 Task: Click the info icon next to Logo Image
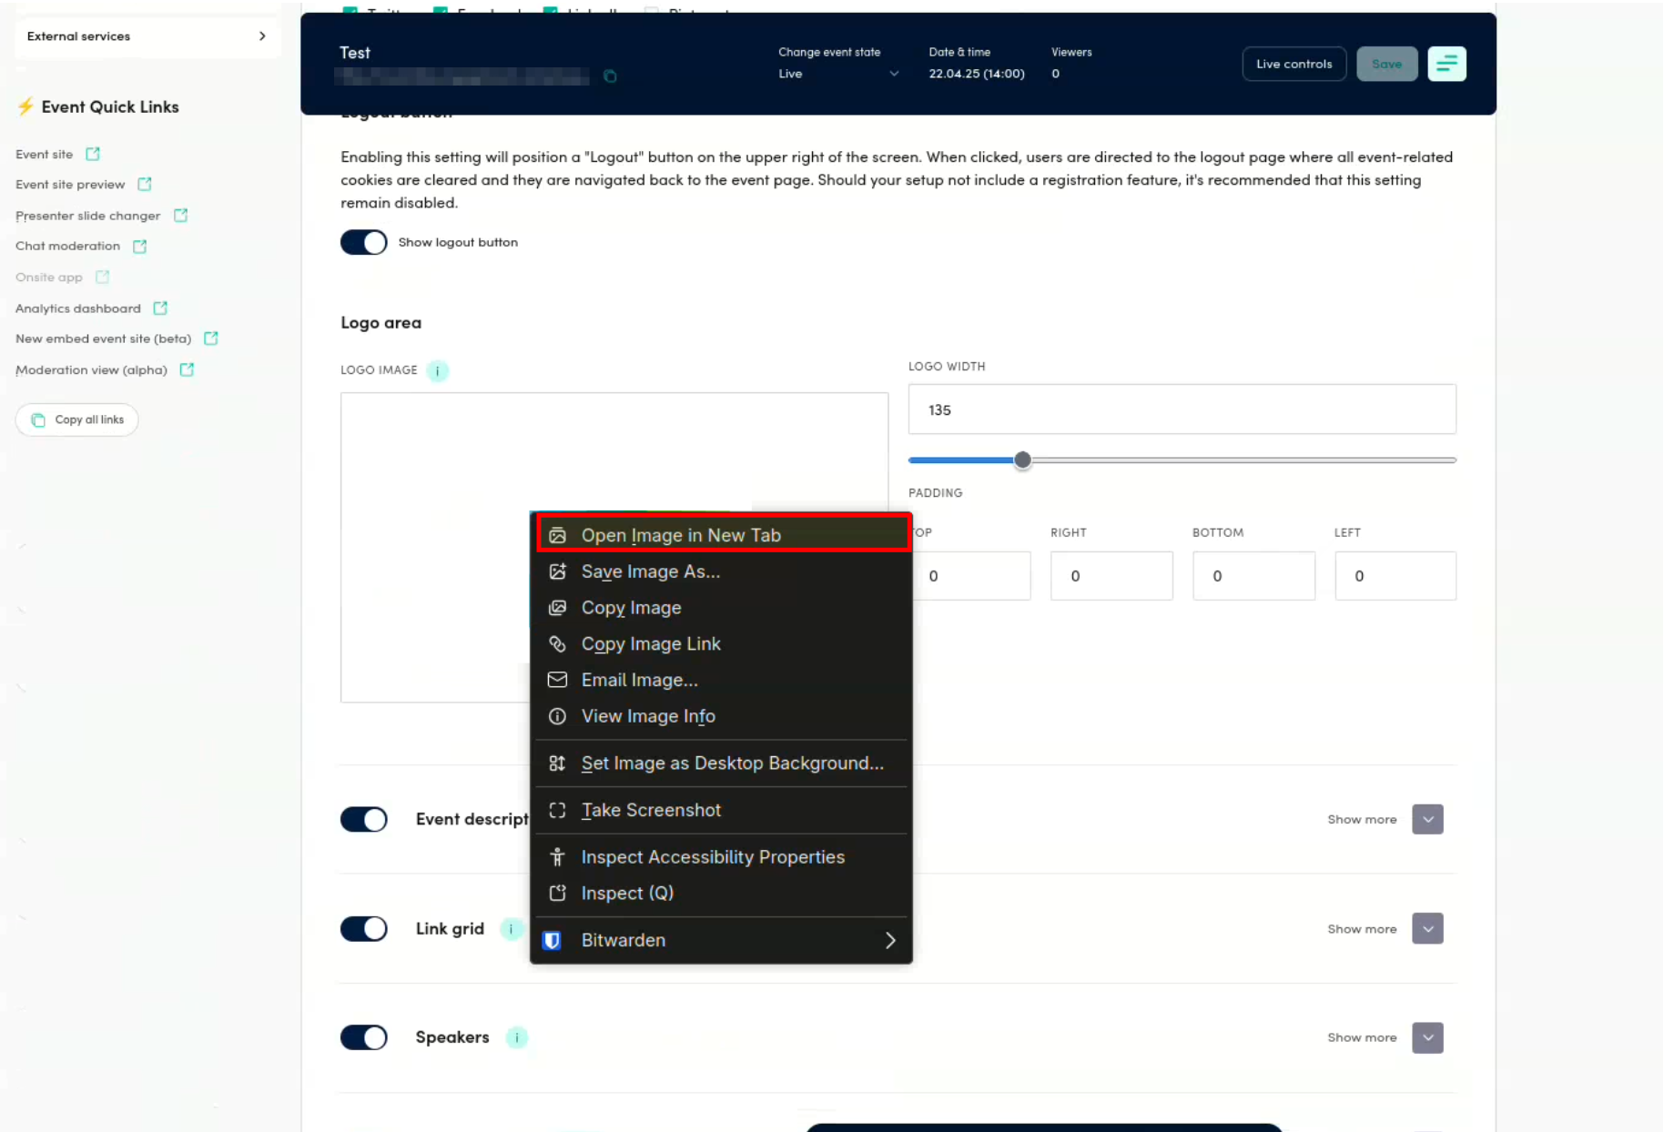click(x=438, y=371)
